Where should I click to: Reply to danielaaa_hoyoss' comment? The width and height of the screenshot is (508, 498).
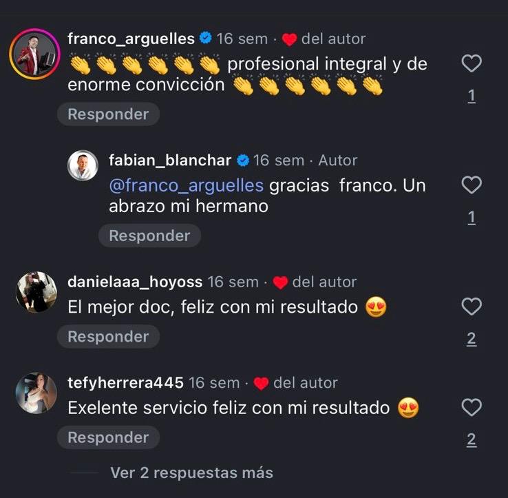pos(108,337)
